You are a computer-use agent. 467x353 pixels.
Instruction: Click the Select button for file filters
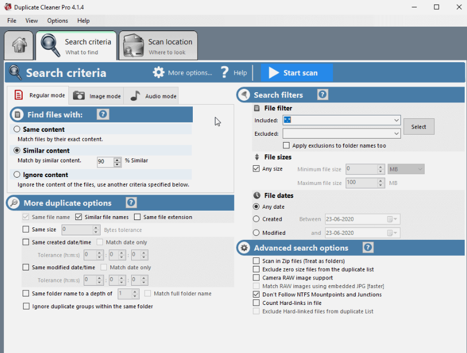tap(418, 126)
